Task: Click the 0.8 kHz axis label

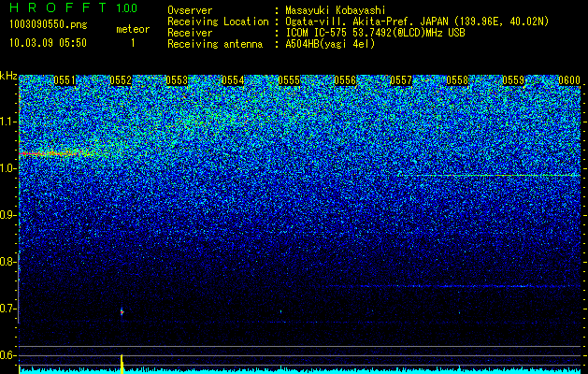Action: (x=8, y=262)
